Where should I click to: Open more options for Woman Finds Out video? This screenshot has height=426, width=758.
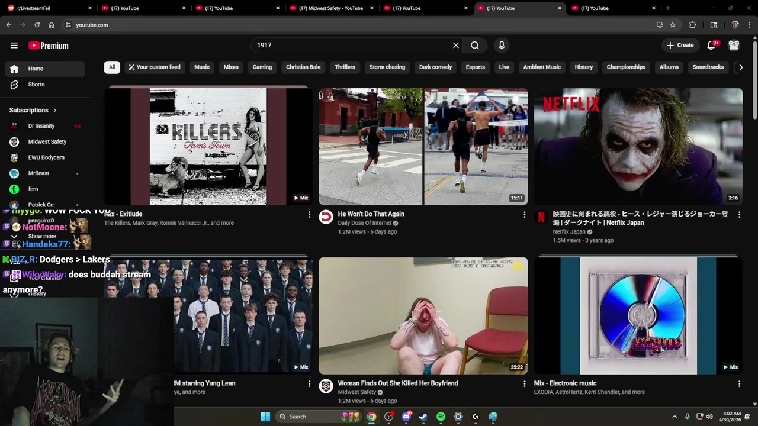[x=524, y=383]
